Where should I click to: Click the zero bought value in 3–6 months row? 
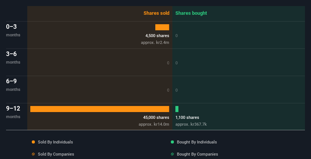click(177, 63)
